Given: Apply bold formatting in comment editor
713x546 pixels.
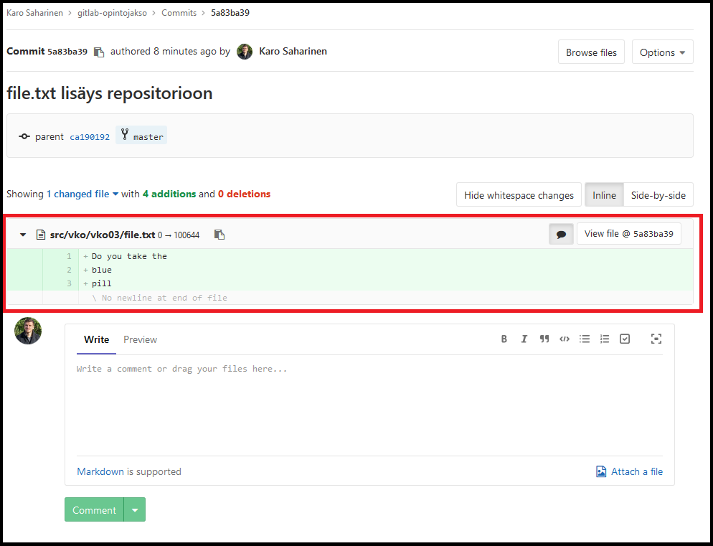Looking at the screenshot, I should pyautogui.click(x=504, y=339).
